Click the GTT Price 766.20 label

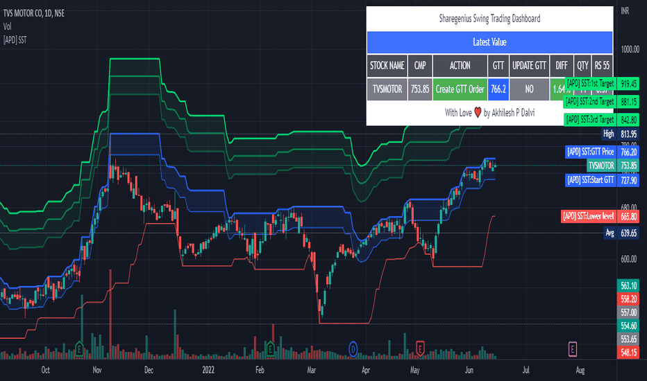click(x=603, y=152)
